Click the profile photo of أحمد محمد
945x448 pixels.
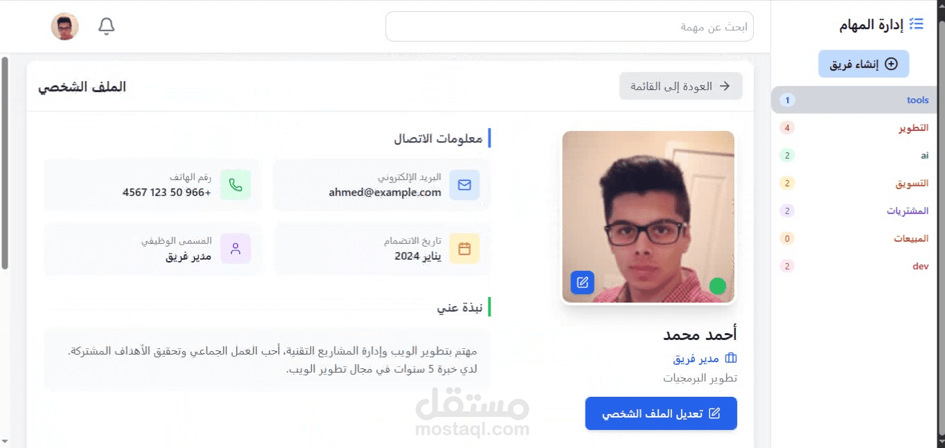tap(648, 217)
